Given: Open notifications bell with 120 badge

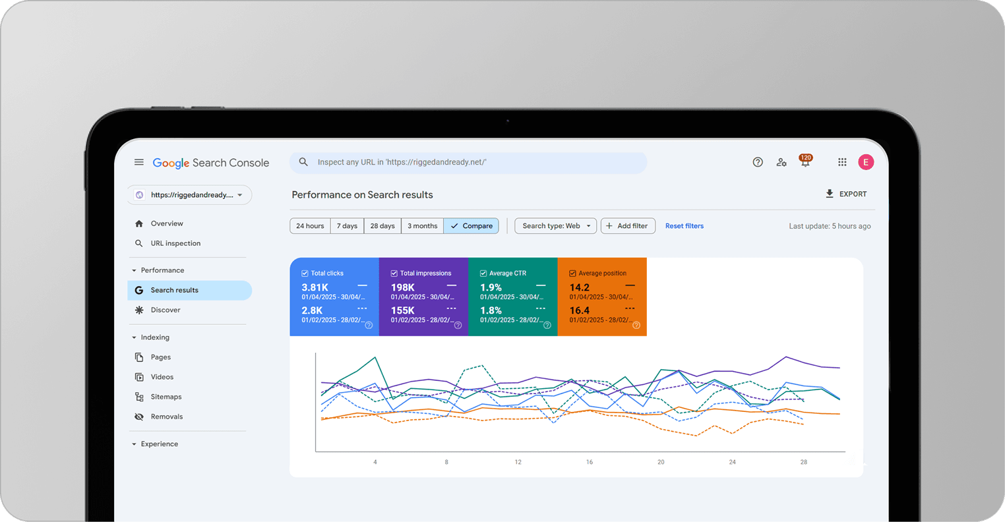Looking at the screenshot, I should point(805,161).
